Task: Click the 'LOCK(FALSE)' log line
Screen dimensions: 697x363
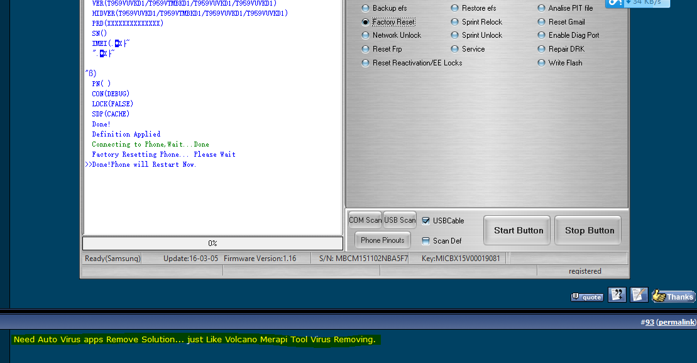Action: 113,104
